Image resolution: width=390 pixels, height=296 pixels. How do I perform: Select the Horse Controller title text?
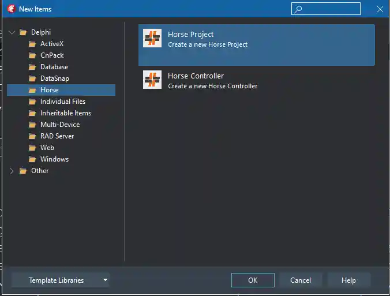196,76
